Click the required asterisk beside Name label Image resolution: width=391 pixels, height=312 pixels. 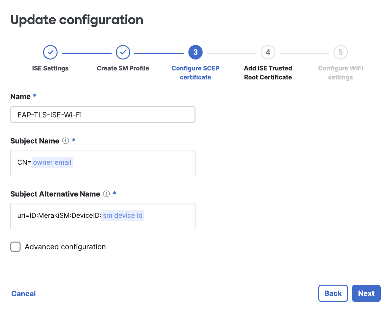pyautogui.click(x=34, y=96)
